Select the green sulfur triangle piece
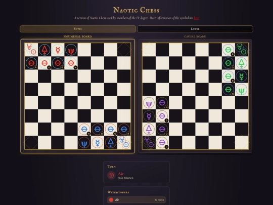The width and height of the screenshot is (273, 205). point(242,63)
